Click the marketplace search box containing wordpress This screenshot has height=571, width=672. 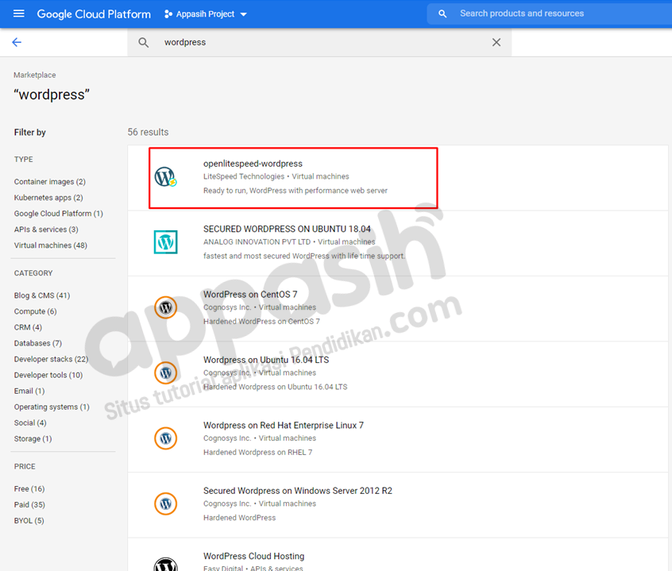[x=319, y=42]
